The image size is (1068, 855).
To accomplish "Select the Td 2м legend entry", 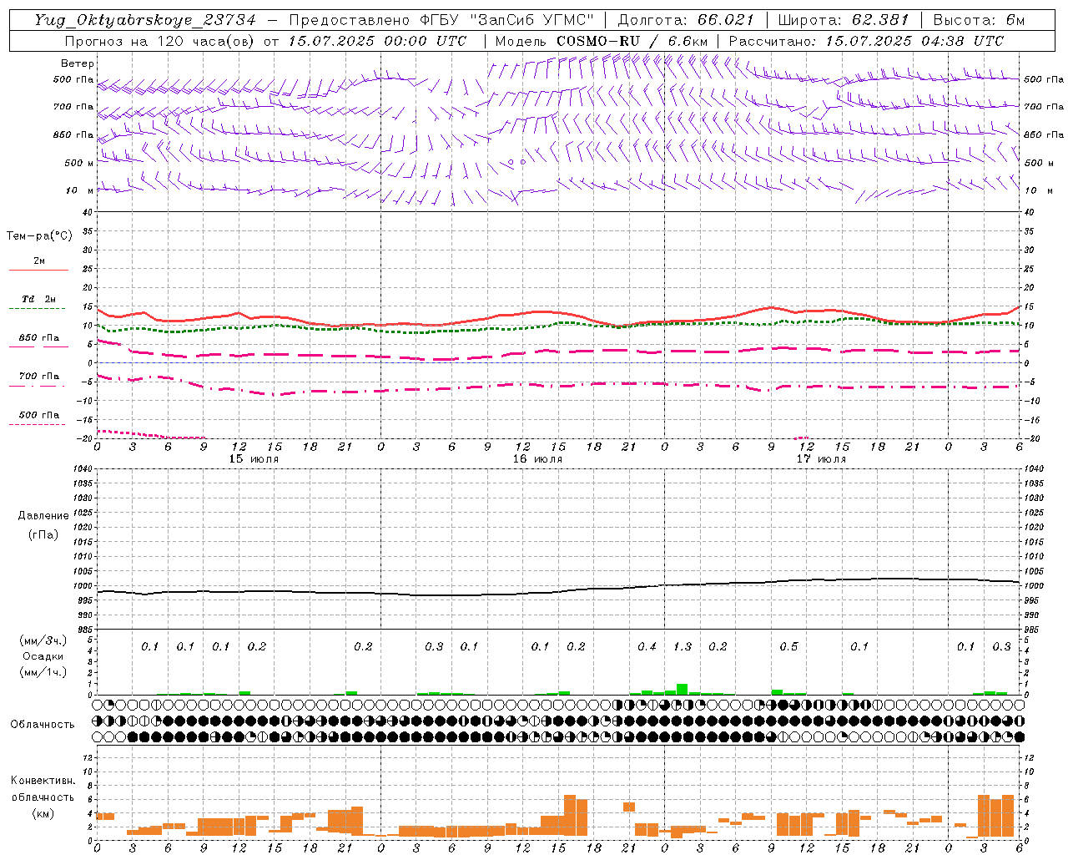I will [38, 298].
